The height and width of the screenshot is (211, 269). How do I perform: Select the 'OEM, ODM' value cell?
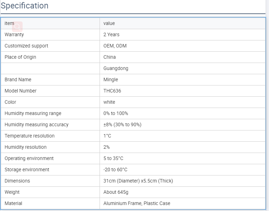tap(183, 46)
